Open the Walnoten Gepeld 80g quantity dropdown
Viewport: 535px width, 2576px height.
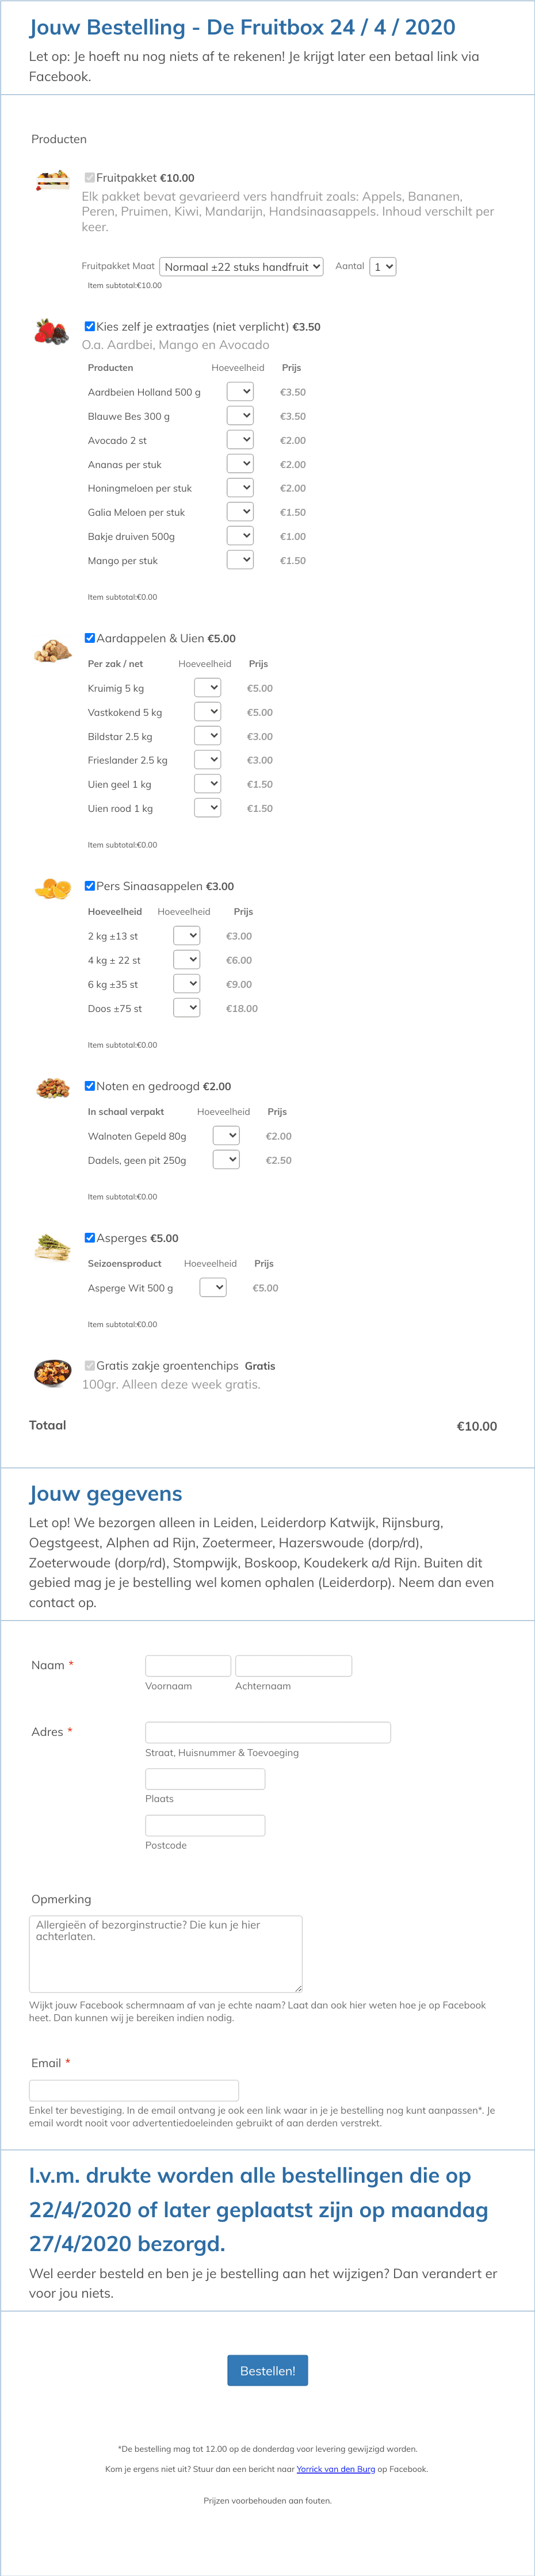point(227,1135)
